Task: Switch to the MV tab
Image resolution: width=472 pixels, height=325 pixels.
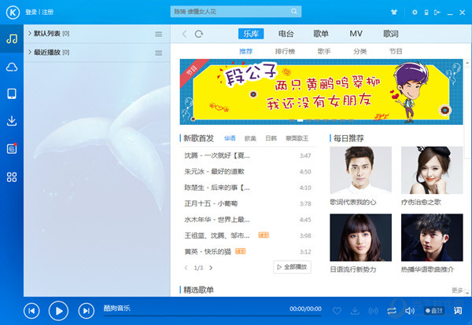Action: (356, 34)
